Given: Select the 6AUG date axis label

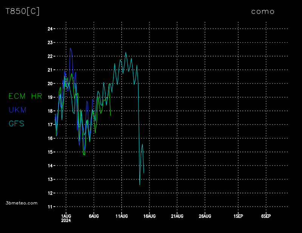Looking at the screenshot, I should (94, 216).
